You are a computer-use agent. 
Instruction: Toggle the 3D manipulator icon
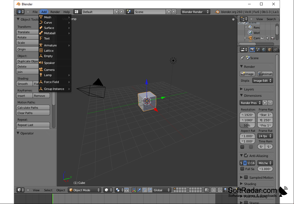click(134, 190)
